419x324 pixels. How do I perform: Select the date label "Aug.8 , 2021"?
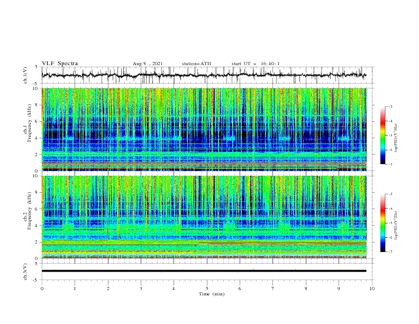pos(148,64)
